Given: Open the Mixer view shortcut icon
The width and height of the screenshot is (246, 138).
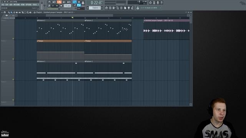Looking at the screenshot, I should [121, 8].
